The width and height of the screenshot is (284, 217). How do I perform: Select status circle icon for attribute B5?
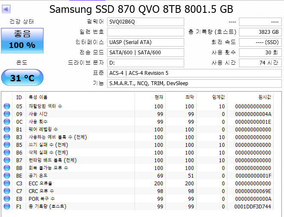click(x=7, y=145)
